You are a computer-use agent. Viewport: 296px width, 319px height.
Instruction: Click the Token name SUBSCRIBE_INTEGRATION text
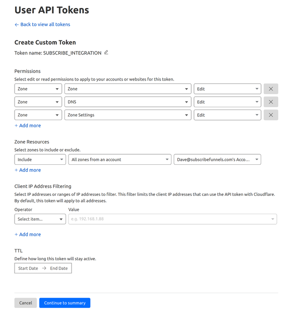tap(58, 53)
